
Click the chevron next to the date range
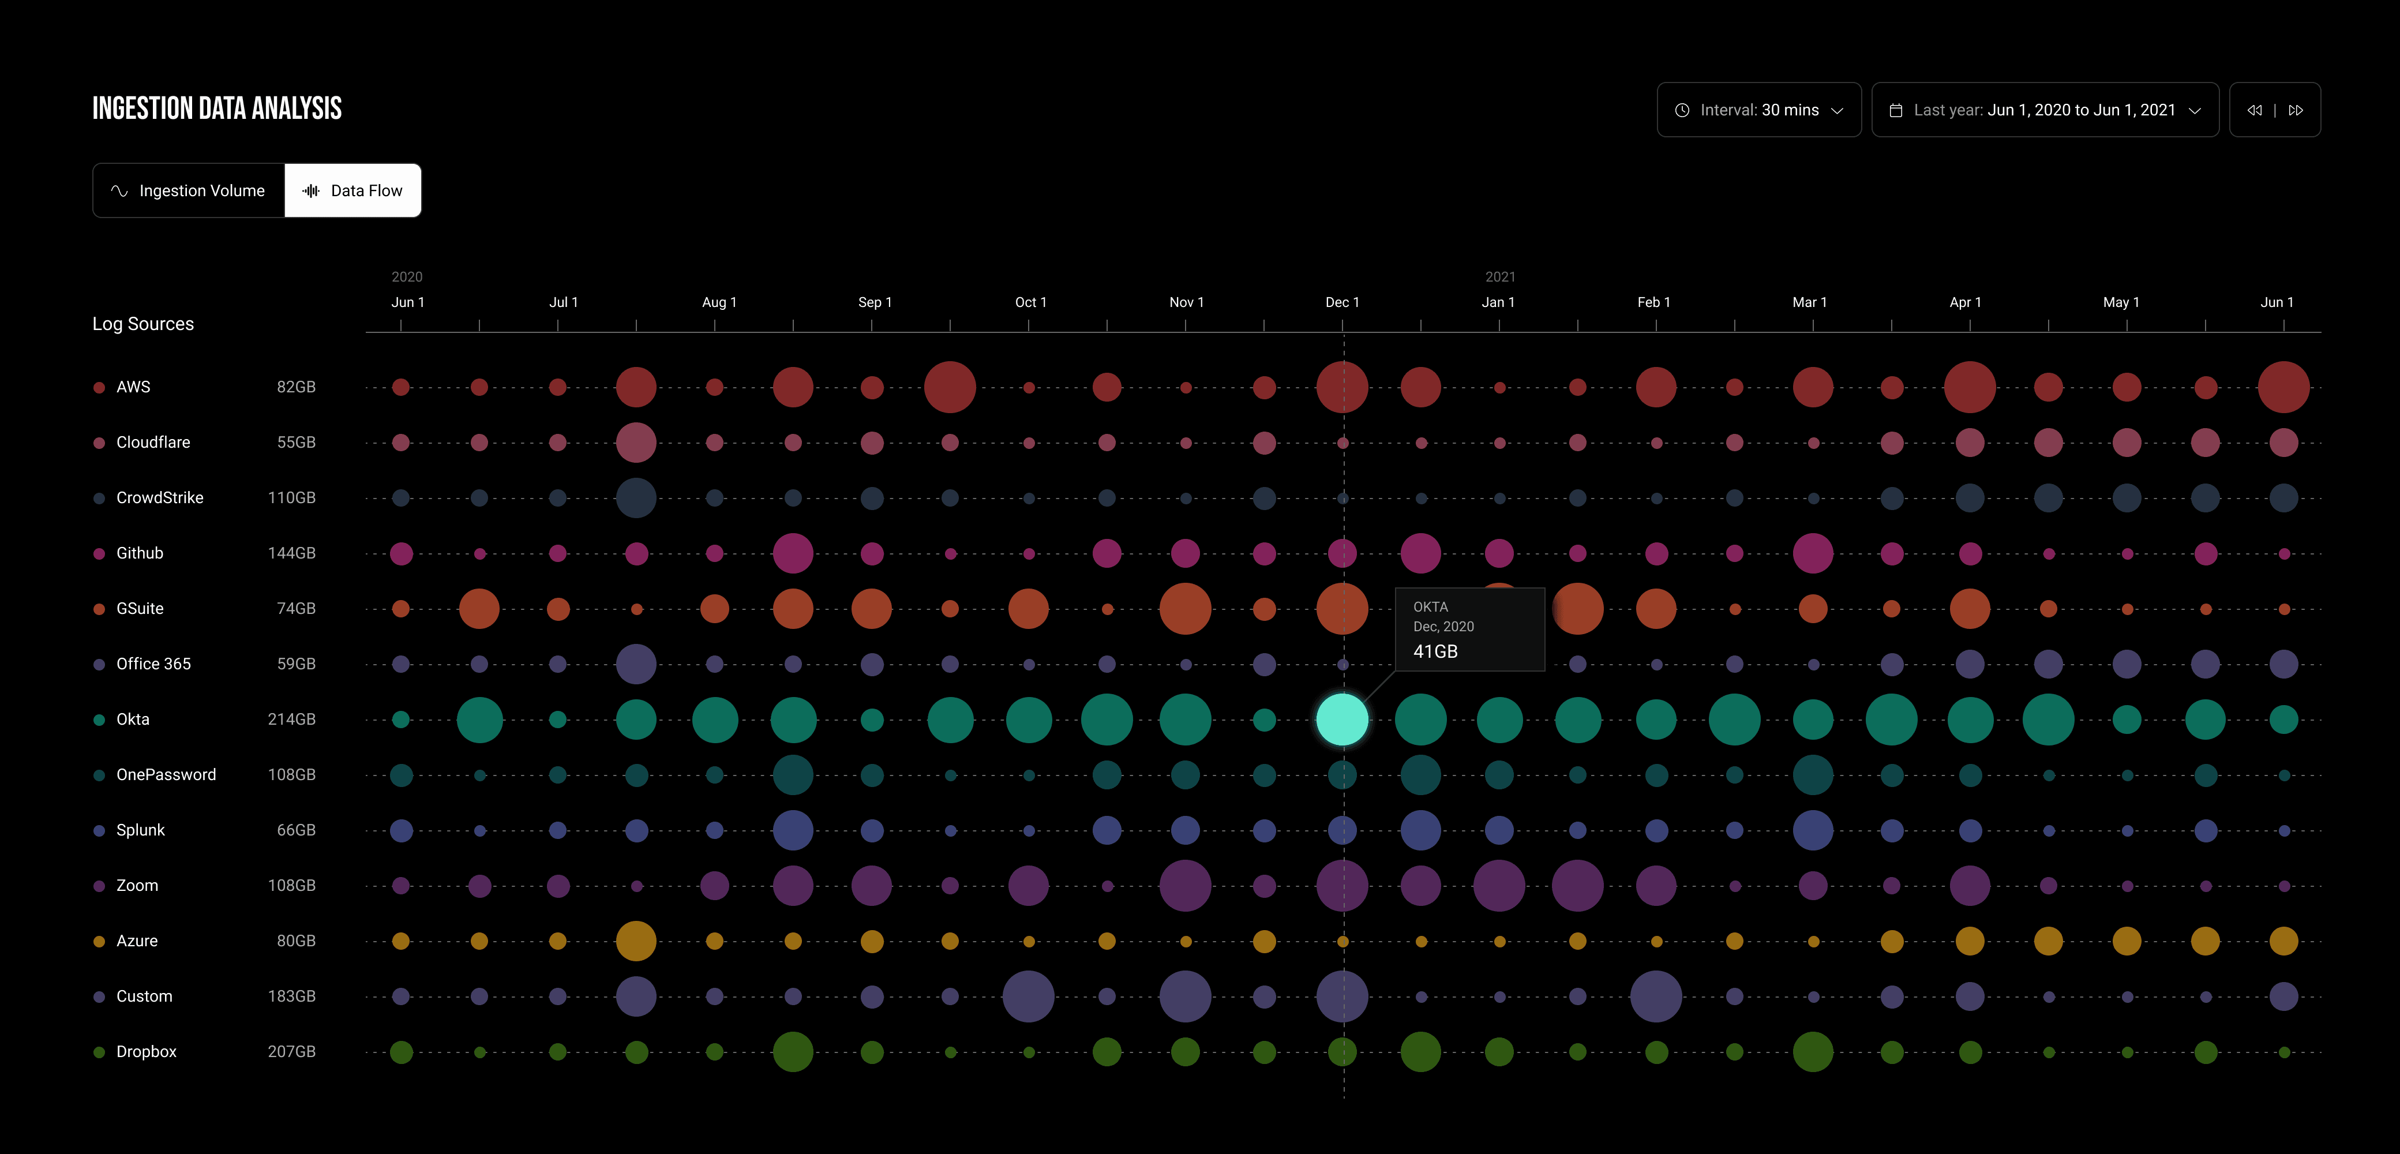pos(2195,110)
